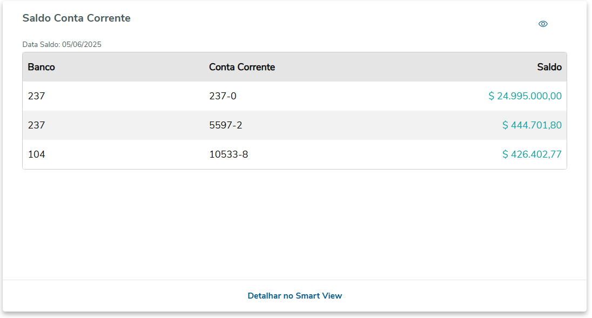Click the balance $ 24.995.000,00
The width and height of the screenshot is (592, 318).
(x=524, y=97)
